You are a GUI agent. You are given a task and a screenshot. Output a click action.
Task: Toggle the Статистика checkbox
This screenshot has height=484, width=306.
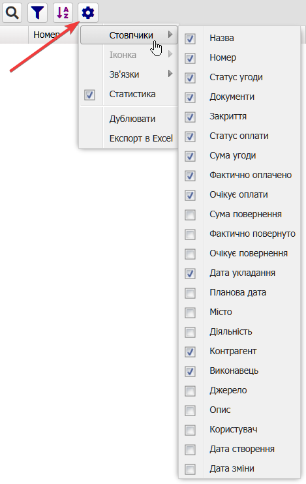(x=89, y=95)
